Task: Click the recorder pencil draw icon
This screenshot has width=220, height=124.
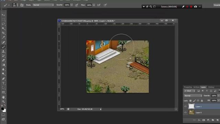Action: tap(183, 7)
